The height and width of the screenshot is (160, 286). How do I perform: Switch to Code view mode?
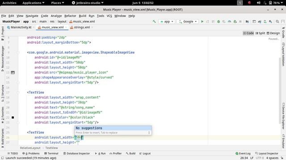248,33
